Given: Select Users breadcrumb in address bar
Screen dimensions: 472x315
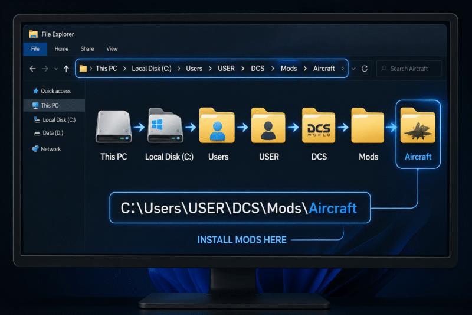Looking at the screenshot, I should (194, 69).
